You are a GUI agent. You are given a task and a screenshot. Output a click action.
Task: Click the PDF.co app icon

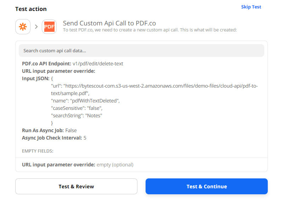(x=49, y=26)
